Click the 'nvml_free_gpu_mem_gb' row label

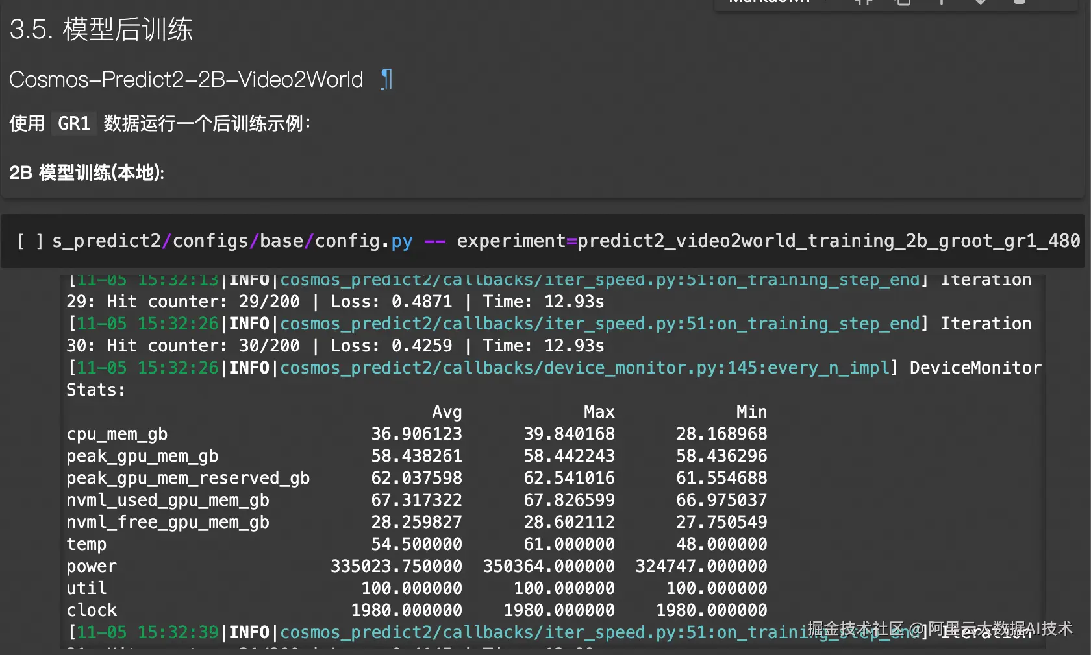[x=168, y=523]
